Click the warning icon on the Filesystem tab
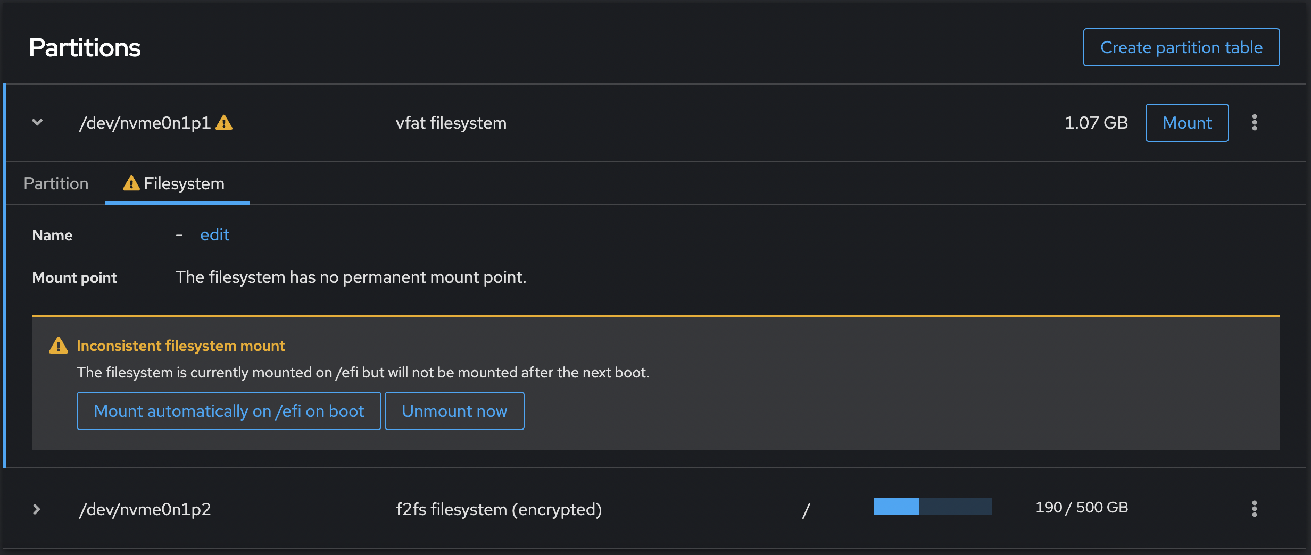The width and height of the screenshot is (1311, 555). (130, 183)
